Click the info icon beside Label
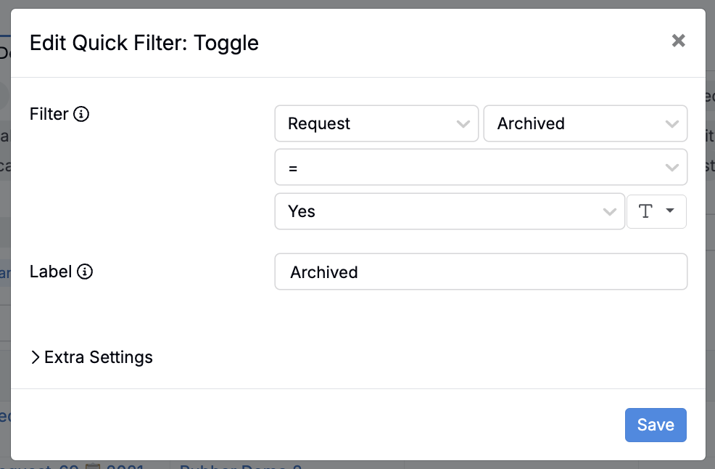This screenshot has width=715, height=469. coord(85,272)
